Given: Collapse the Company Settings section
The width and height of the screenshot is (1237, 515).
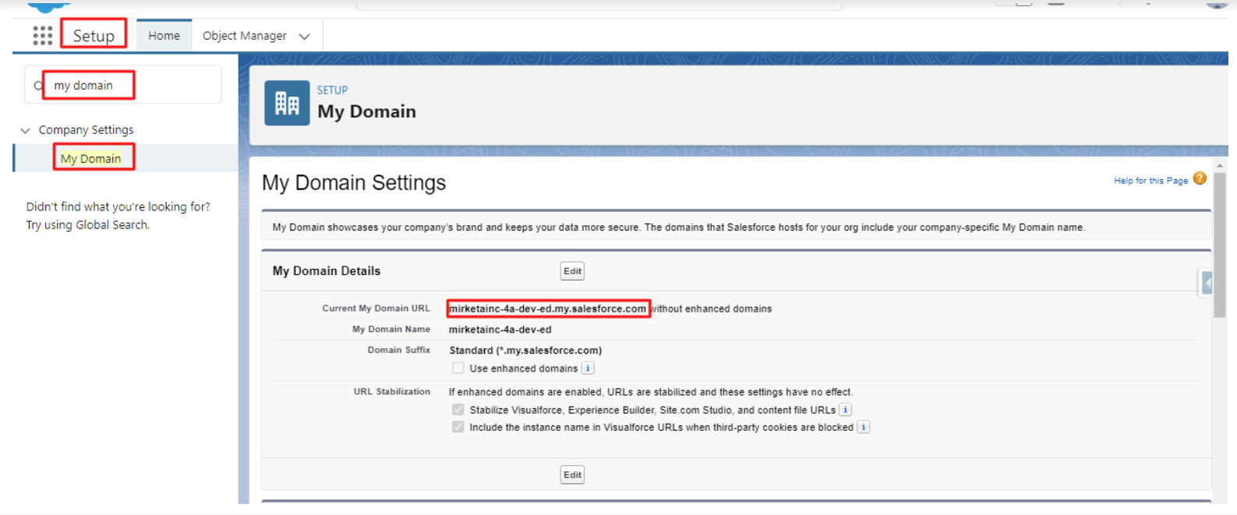Looking at the screenshot, I should point(25,130).
